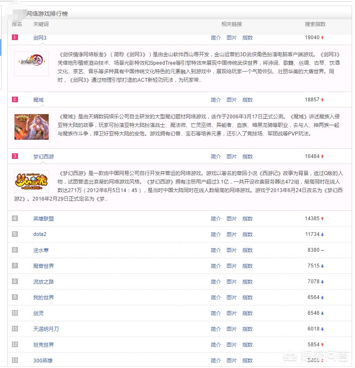Open 指数 for 魔兽世界
The height and width of the screenshot is (368, 355).
click(x=247, y=266)
